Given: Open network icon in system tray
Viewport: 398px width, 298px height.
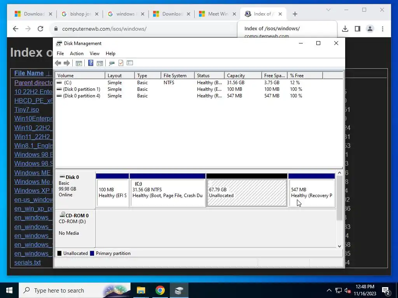Looking at the screenshot, I should (339, 290).
